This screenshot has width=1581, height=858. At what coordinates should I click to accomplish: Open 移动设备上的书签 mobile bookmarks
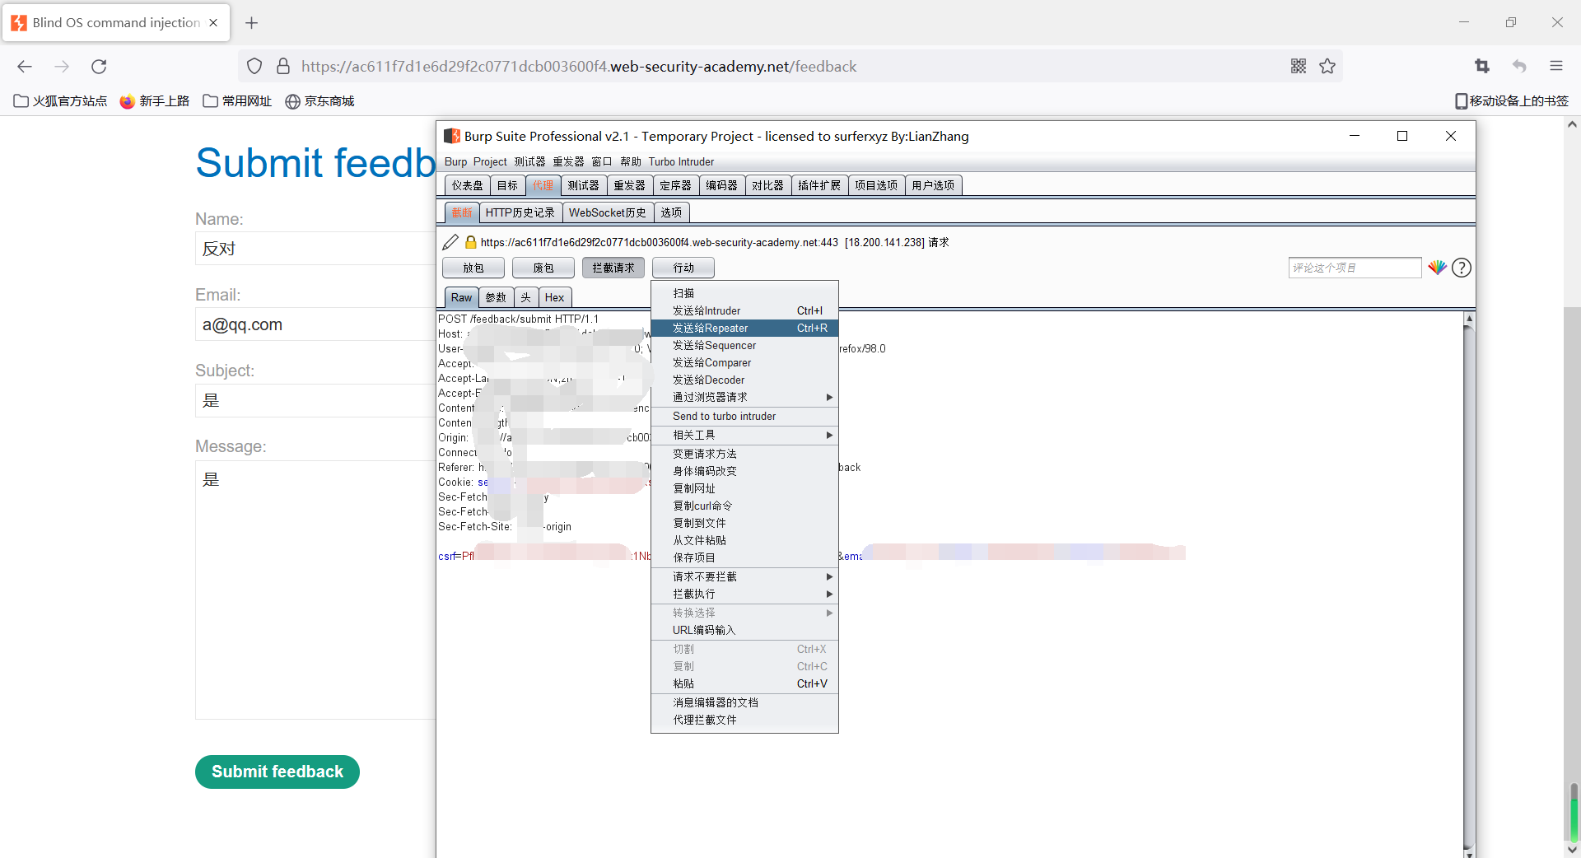[1512, 101]
